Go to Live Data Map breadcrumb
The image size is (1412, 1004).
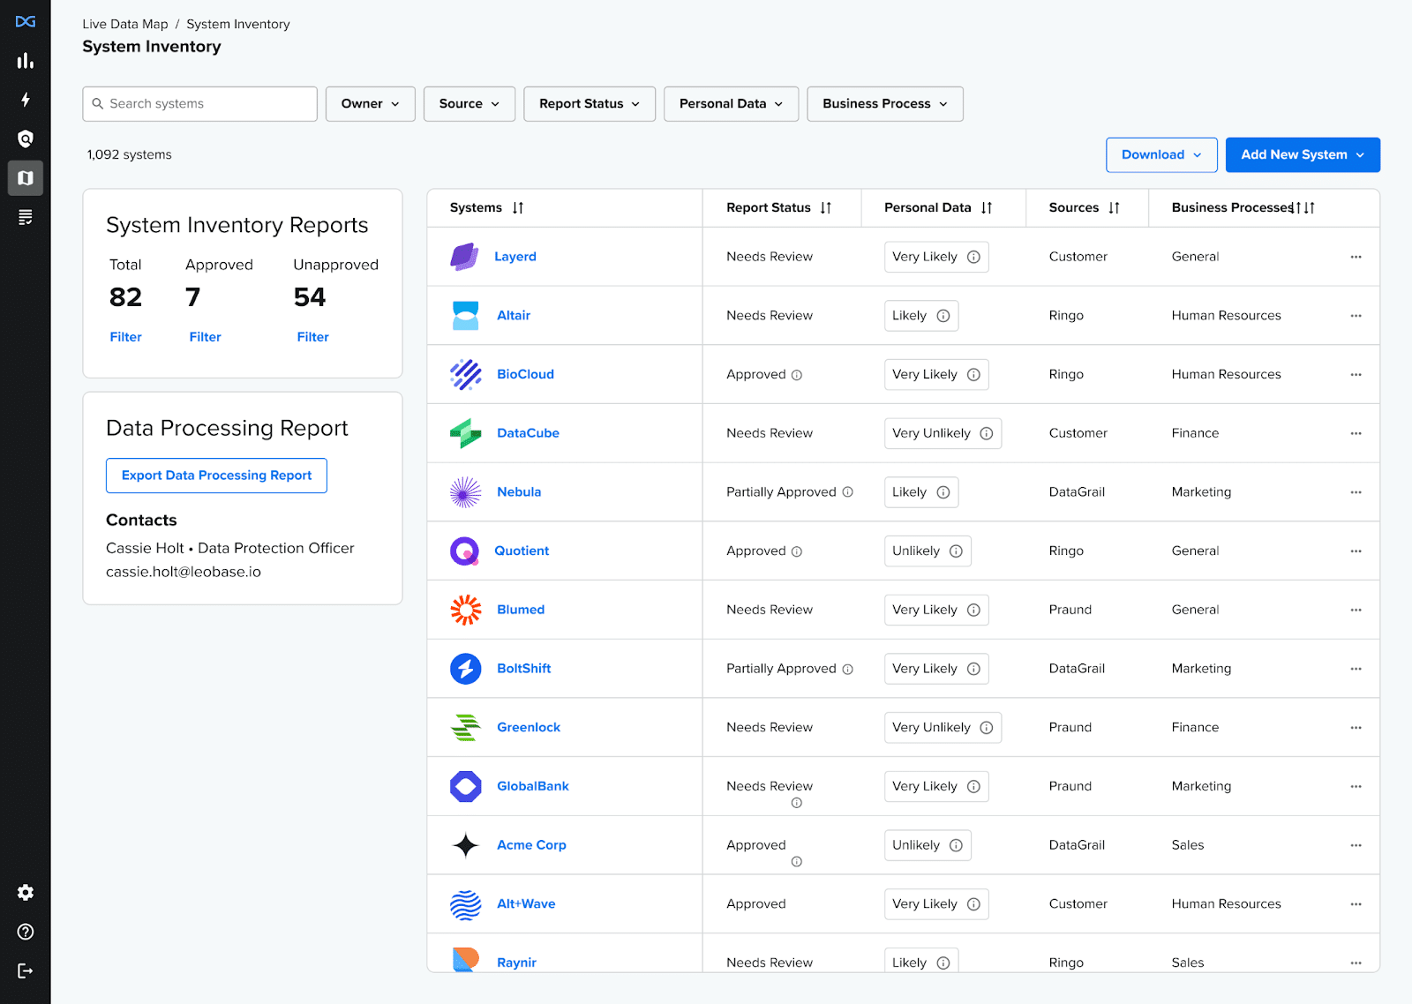click(124, 25)
